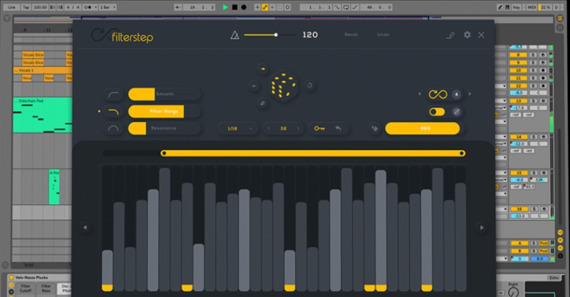Toggle Post button on return track A
Image resolution: width=570 pixels, height=297 pixels.
(x=544, y=243)
